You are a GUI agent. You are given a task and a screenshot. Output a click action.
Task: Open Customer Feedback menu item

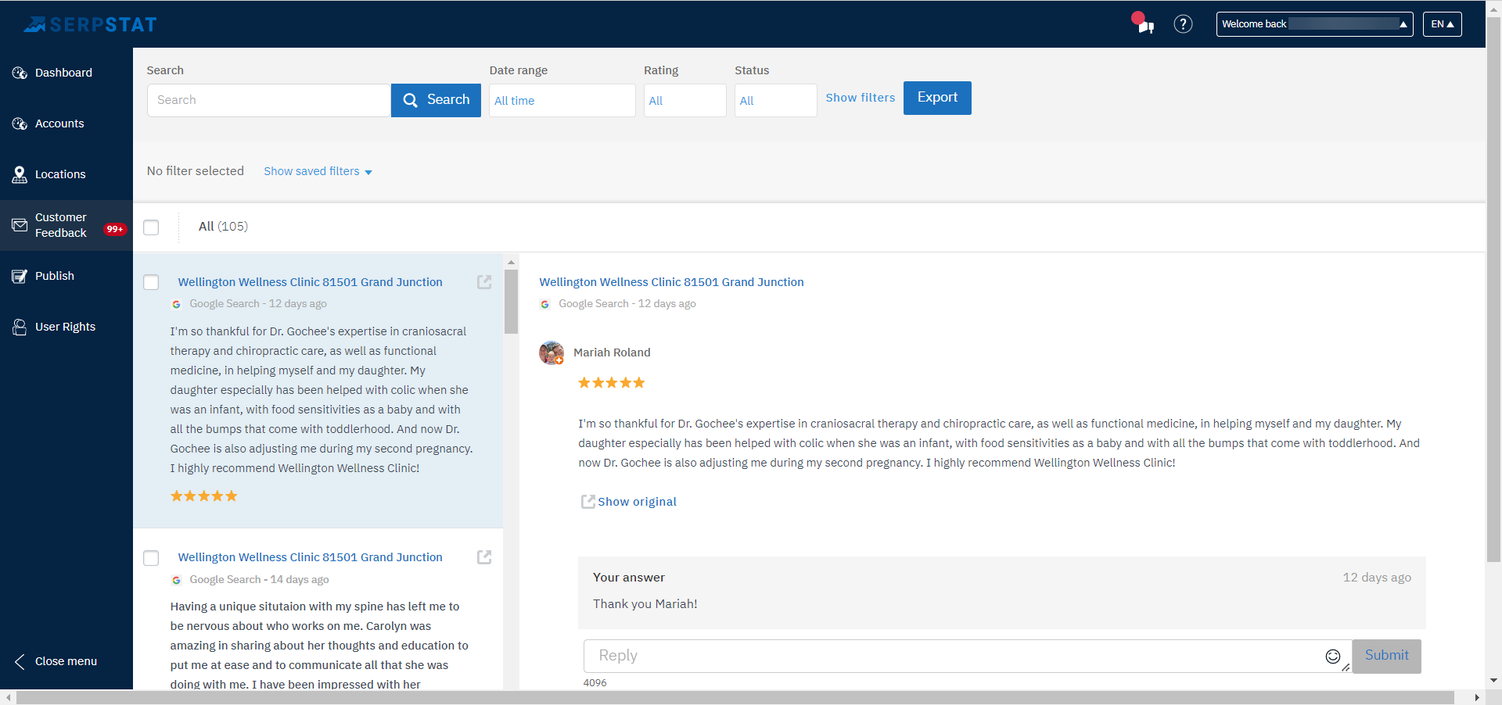[61, 225]
